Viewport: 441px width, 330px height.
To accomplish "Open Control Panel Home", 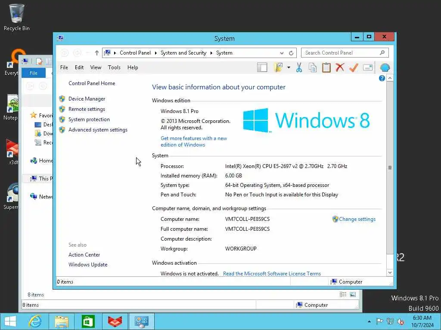I will tap(92, 83).
